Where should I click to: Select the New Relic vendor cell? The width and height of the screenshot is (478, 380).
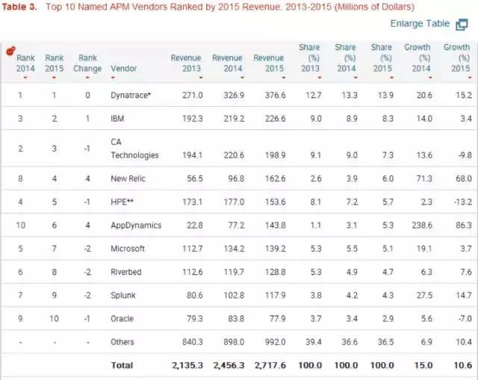[x=128, y=180]
